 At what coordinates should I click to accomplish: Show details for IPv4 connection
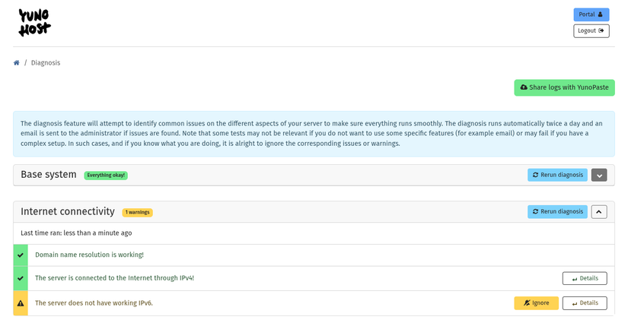click(x=584, y=278)
